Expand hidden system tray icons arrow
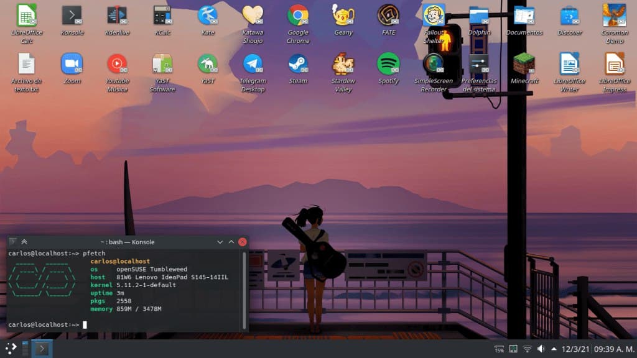The width and height of the screenshot is (637, 358). point(554,349)
